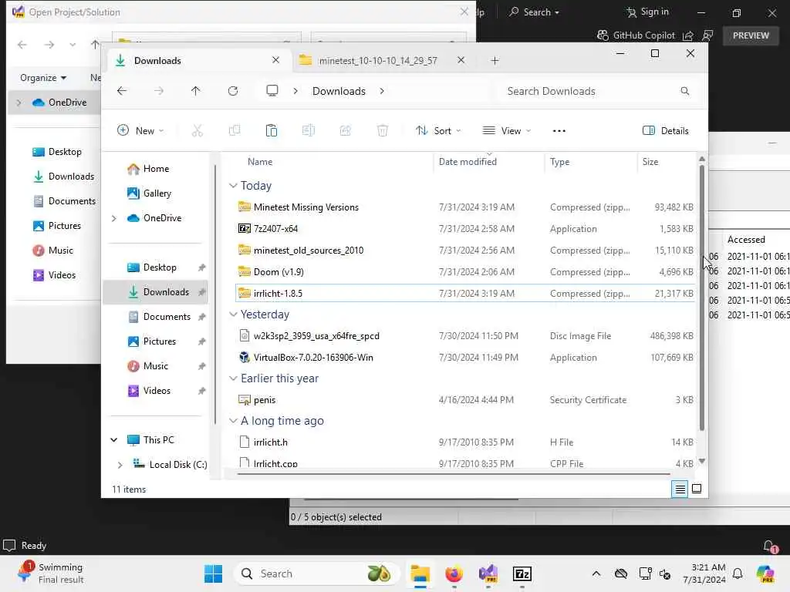
Task: Click the PC icon in address bar
Action: click(272, 91)
